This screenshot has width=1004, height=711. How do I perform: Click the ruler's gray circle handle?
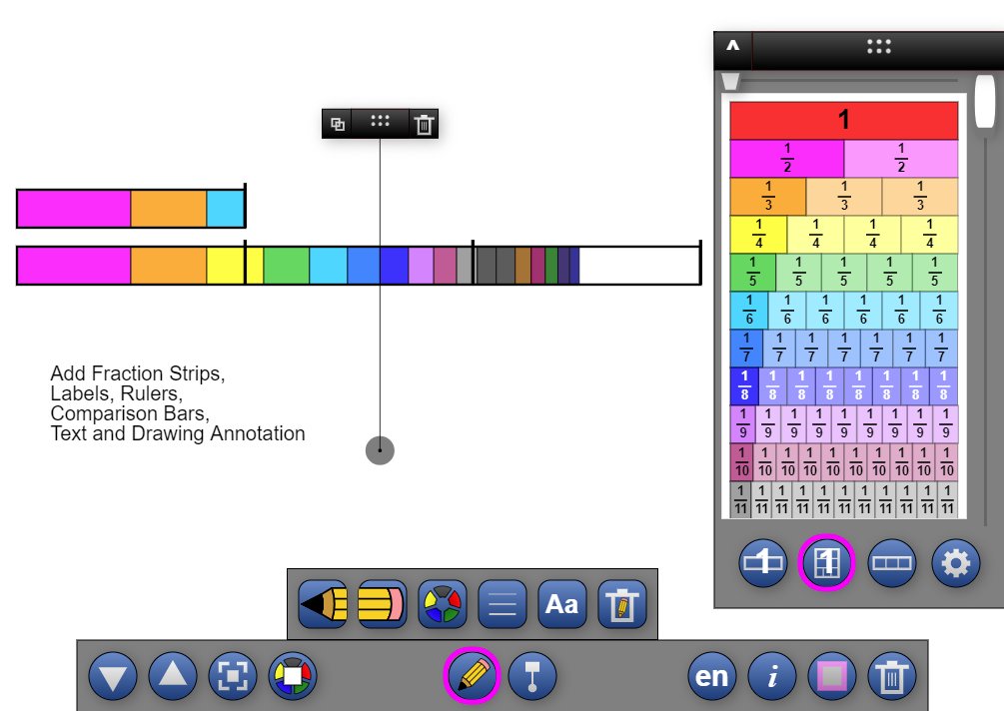(380, 450)
